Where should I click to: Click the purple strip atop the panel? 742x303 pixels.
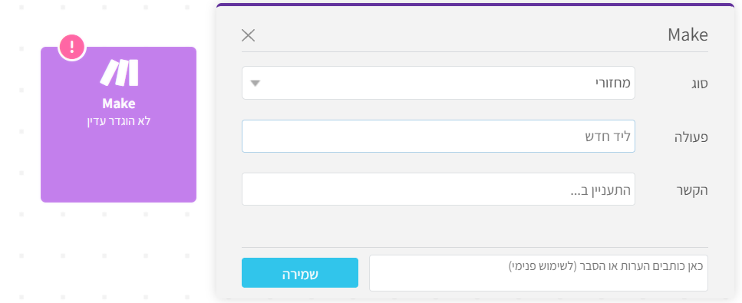(x=475, y=5)
